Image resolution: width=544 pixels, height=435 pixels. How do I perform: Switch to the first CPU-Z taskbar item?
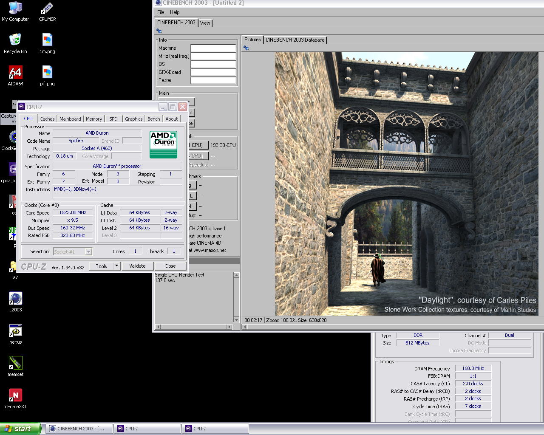147,429
